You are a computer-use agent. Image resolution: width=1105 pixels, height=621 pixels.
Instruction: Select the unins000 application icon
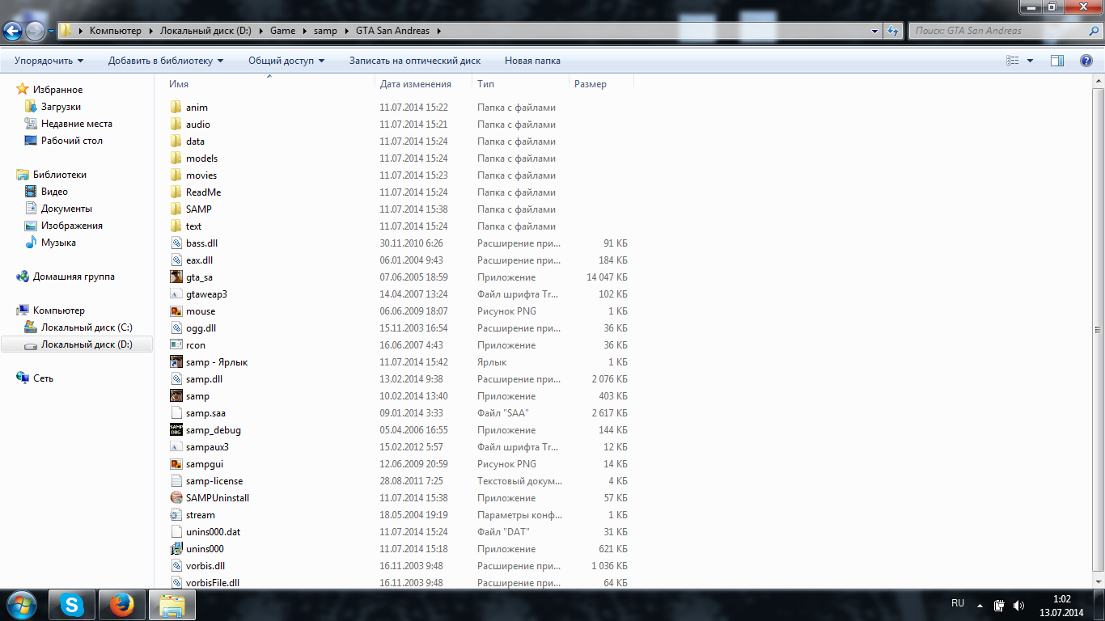[176, 549]
